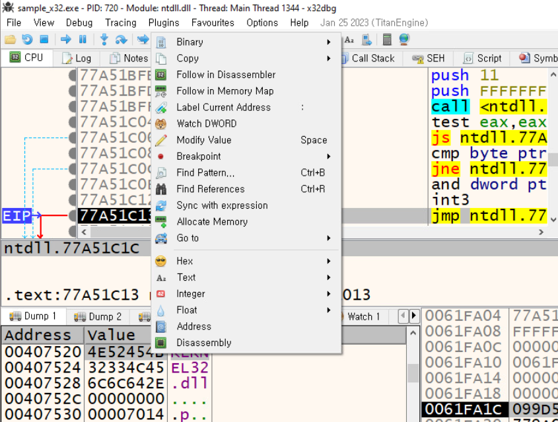Choose Label Current Address

pyautogui.click(x=248, y=108)
